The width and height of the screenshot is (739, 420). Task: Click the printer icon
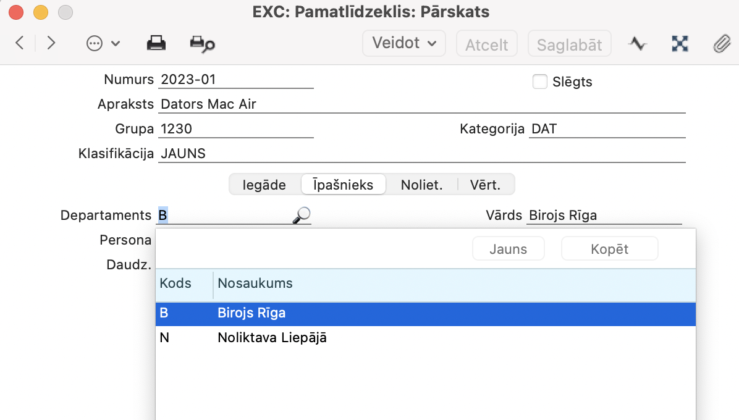point(156,44)
